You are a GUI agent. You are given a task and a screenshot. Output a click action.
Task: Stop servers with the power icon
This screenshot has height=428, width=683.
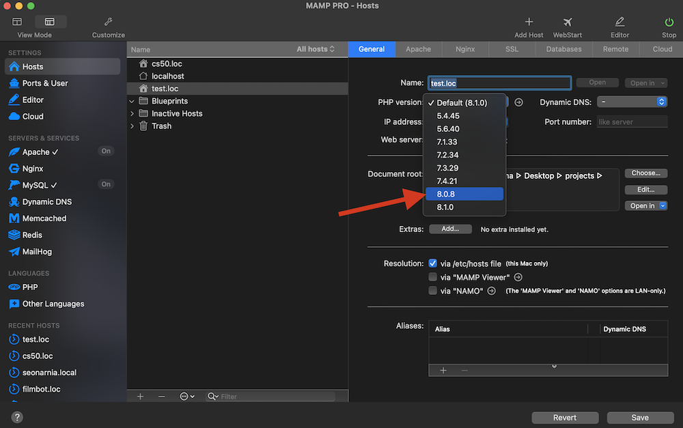pyautogui.click(x=669, y=23)
